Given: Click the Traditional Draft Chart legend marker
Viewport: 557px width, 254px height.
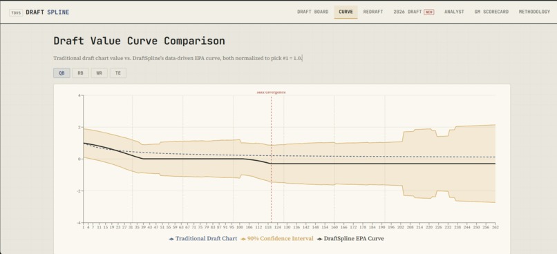Looking at the screenshot, I should tap(171, 239).
